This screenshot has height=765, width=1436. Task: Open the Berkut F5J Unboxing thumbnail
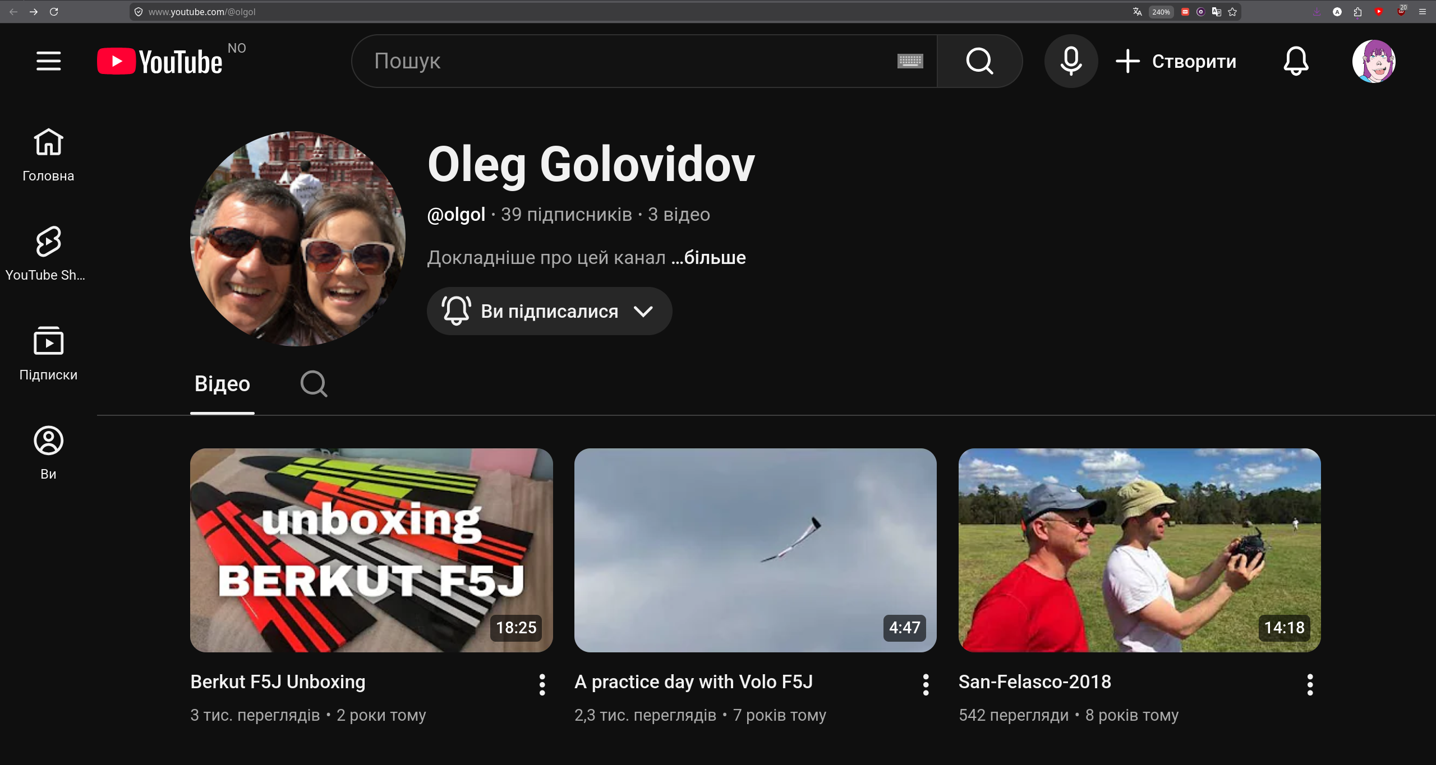click(x=371, y=550)
